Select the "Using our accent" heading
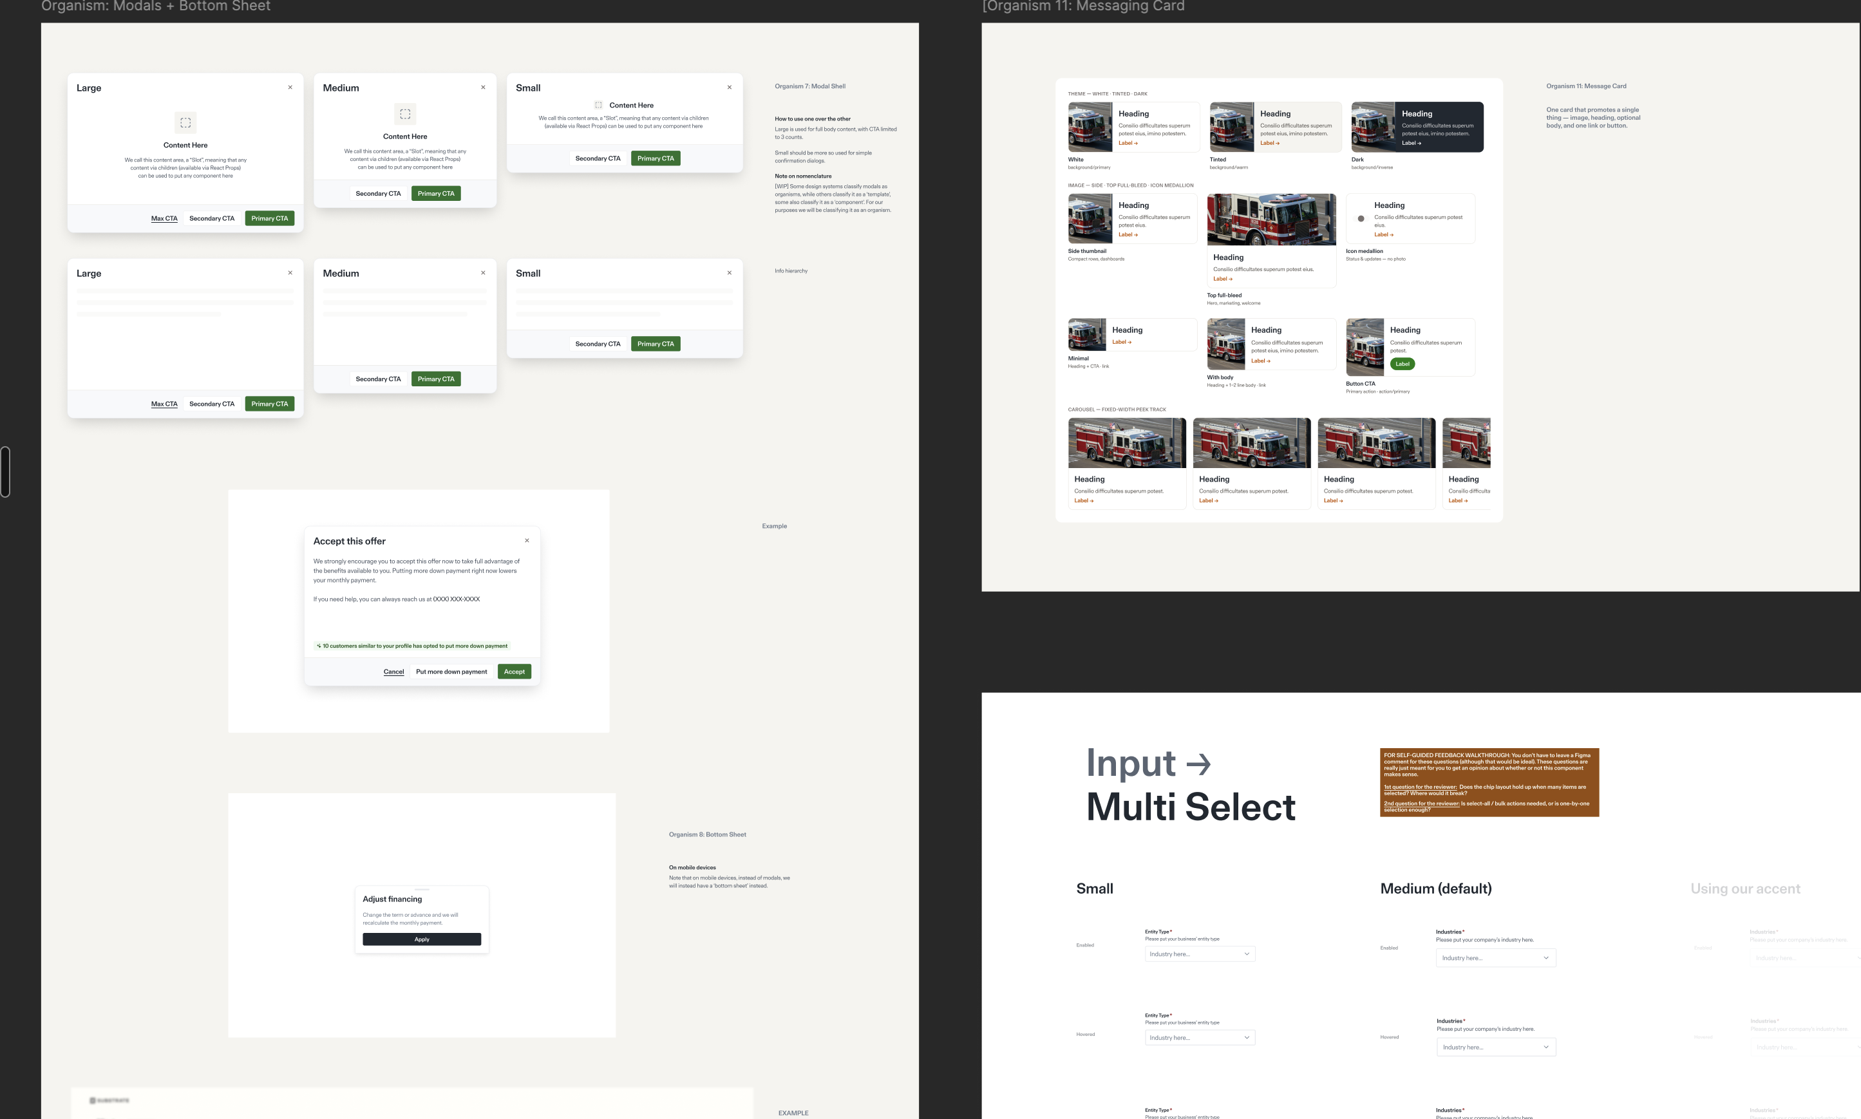The height and width of the screenshot is (1119, 1861). (1745, 889)
